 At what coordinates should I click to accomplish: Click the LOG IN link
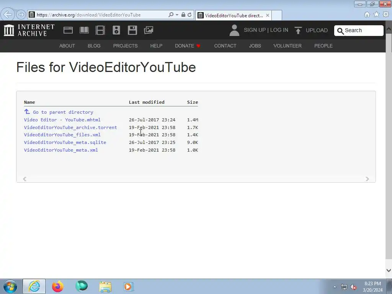(279, 30)
